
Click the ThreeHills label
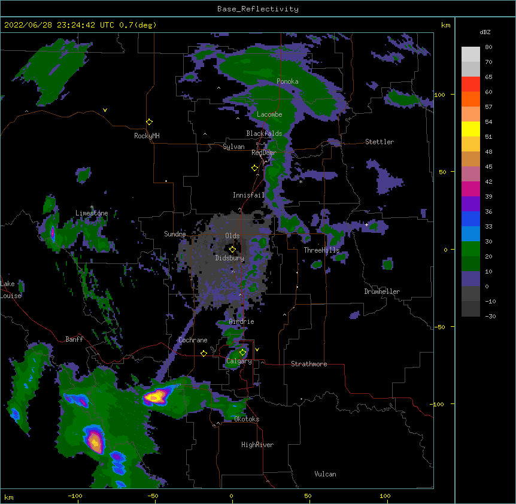click(321, 250)
